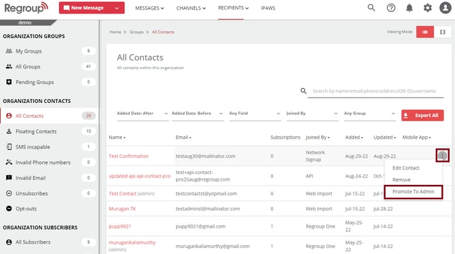455x254 pixels.
Task: Choose Promote To Admin
Action: pos(413,192)
